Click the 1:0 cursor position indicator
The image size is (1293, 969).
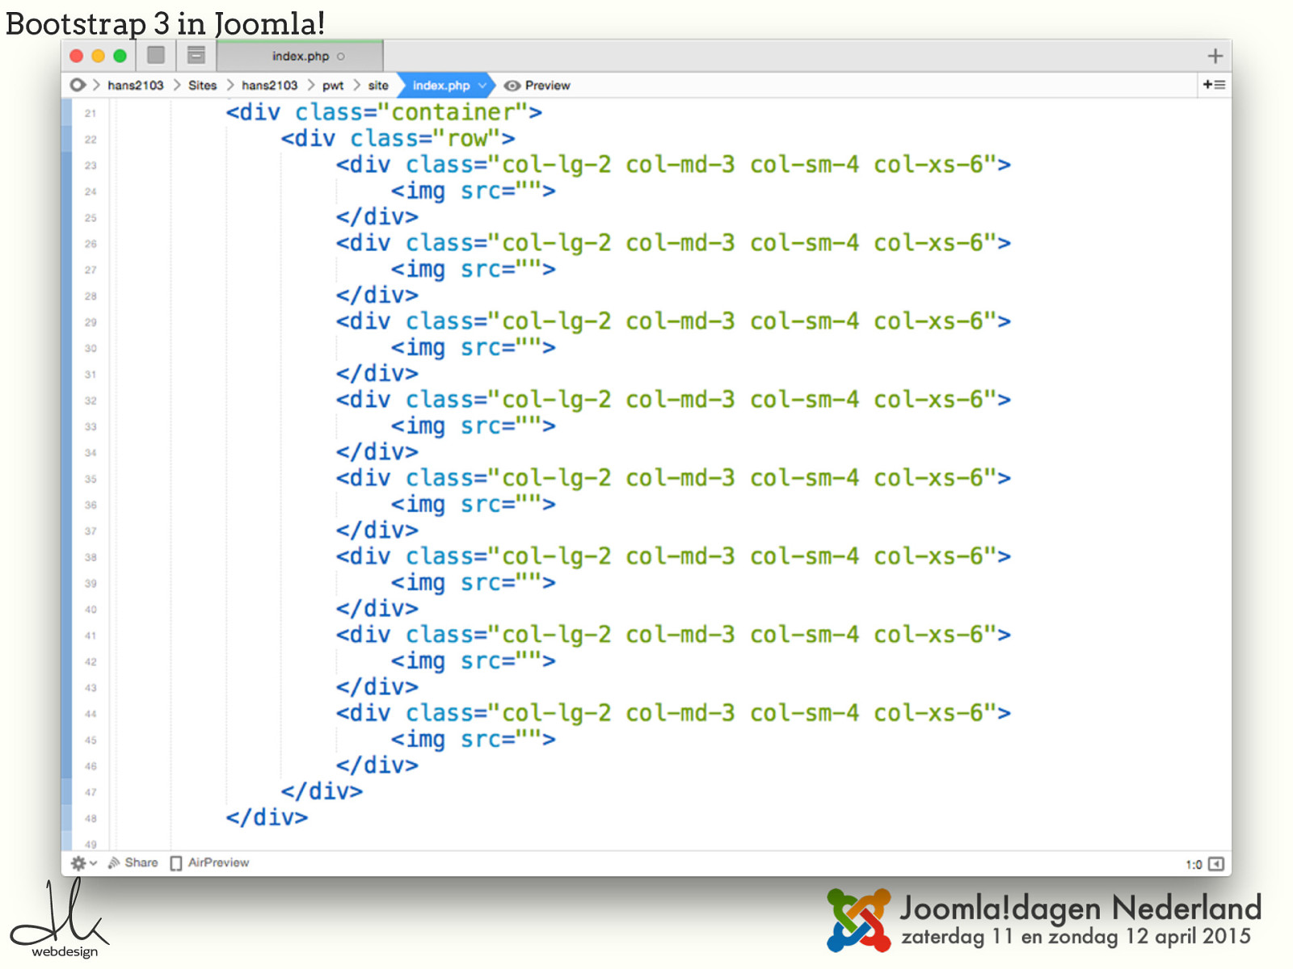pyautogui.click(x=1194, y=864)
